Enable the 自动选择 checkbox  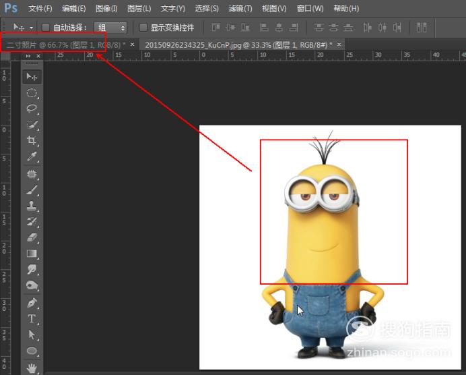point(46,28)
